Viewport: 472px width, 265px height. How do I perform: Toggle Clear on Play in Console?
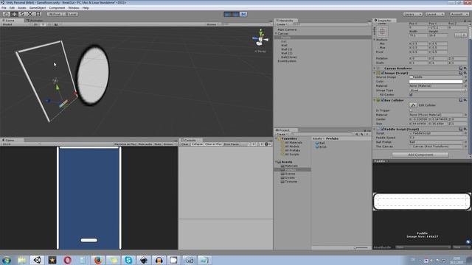[213, 144]
